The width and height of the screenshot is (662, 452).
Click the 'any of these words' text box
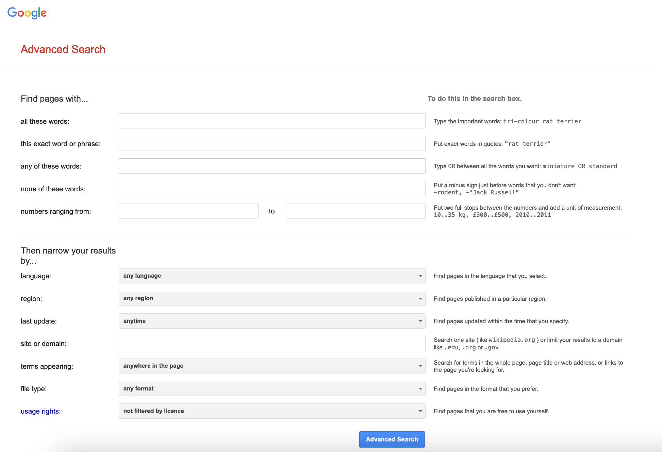[272, 166]
